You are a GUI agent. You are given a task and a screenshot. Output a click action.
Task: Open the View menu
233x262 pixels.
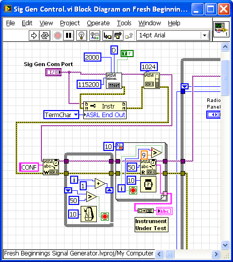(x=46, y=23)
